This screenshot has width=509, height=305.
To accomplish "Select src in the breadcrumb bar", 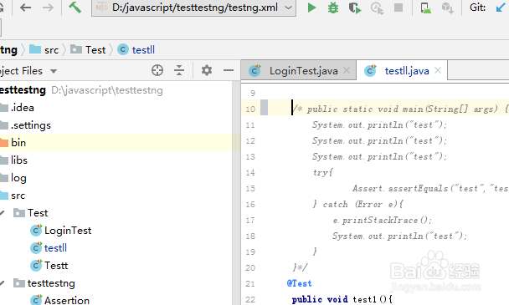I will point(44,50).
